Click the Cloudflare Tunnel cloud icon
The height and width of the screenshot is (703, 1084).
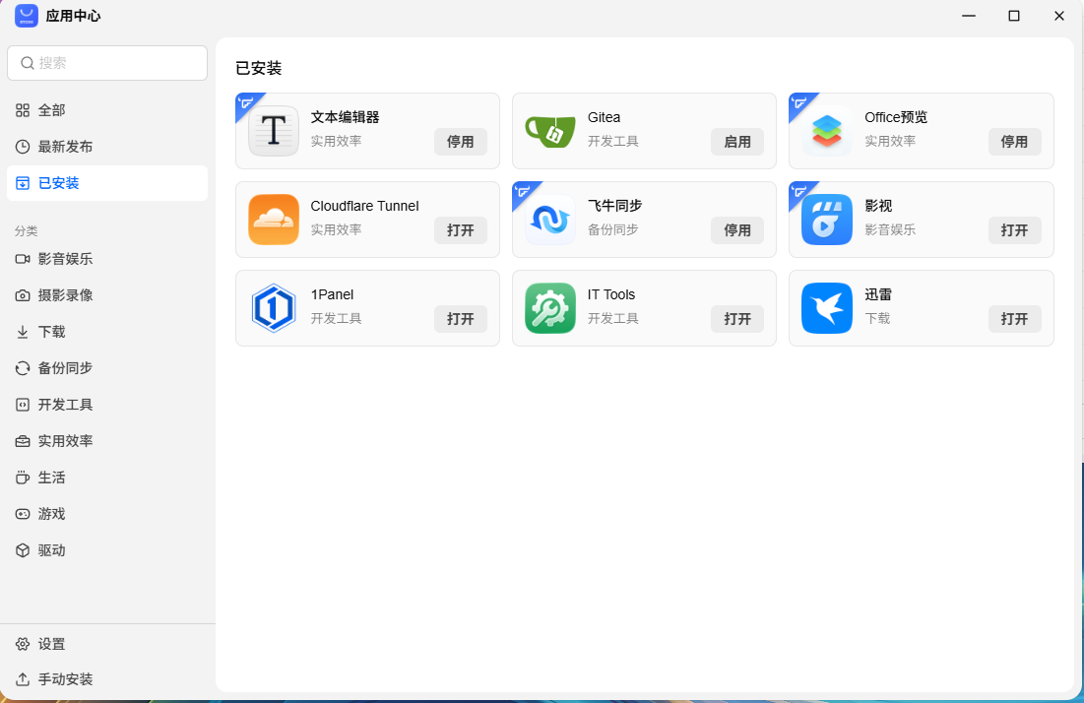click(273, 220)
